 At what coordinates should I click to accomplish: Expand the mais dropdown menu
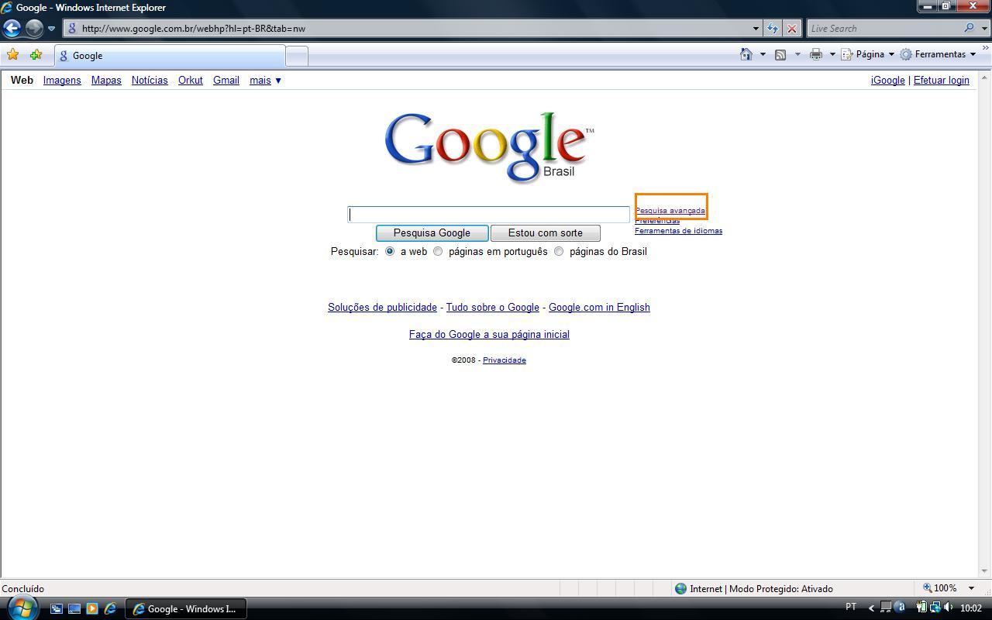coord(265,80)
